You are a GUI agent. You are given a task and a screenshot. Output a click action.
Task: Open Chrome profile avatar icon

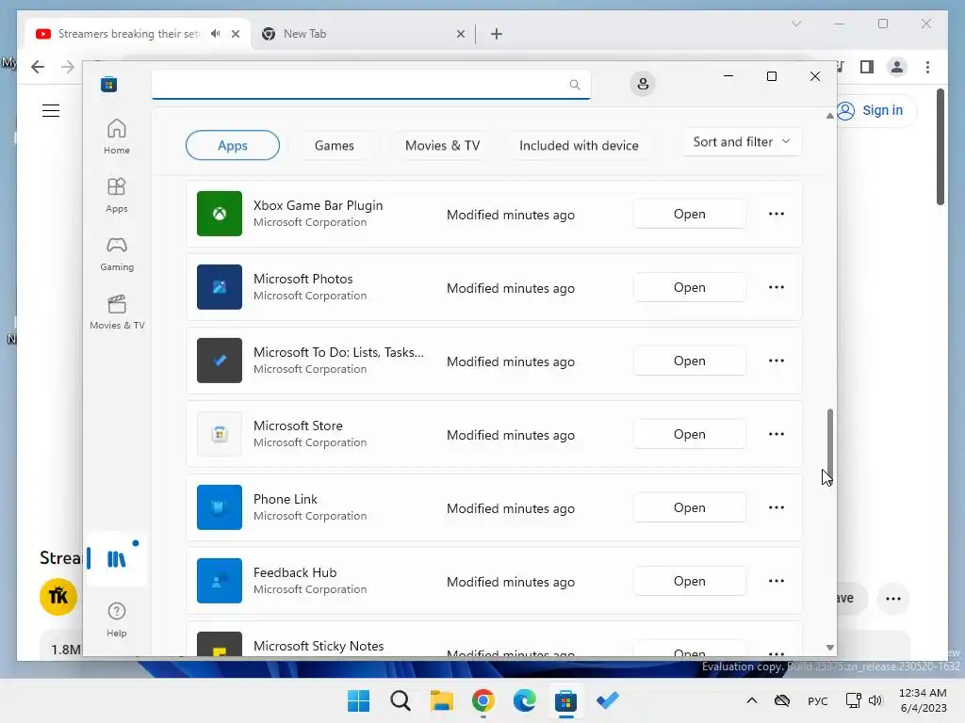pos(897,67)
